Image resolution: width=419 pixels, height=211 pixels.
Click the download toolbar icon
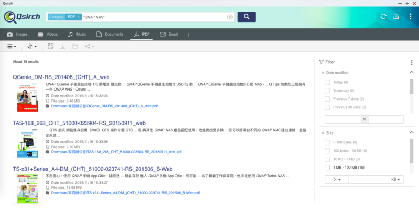pos(63,46)
